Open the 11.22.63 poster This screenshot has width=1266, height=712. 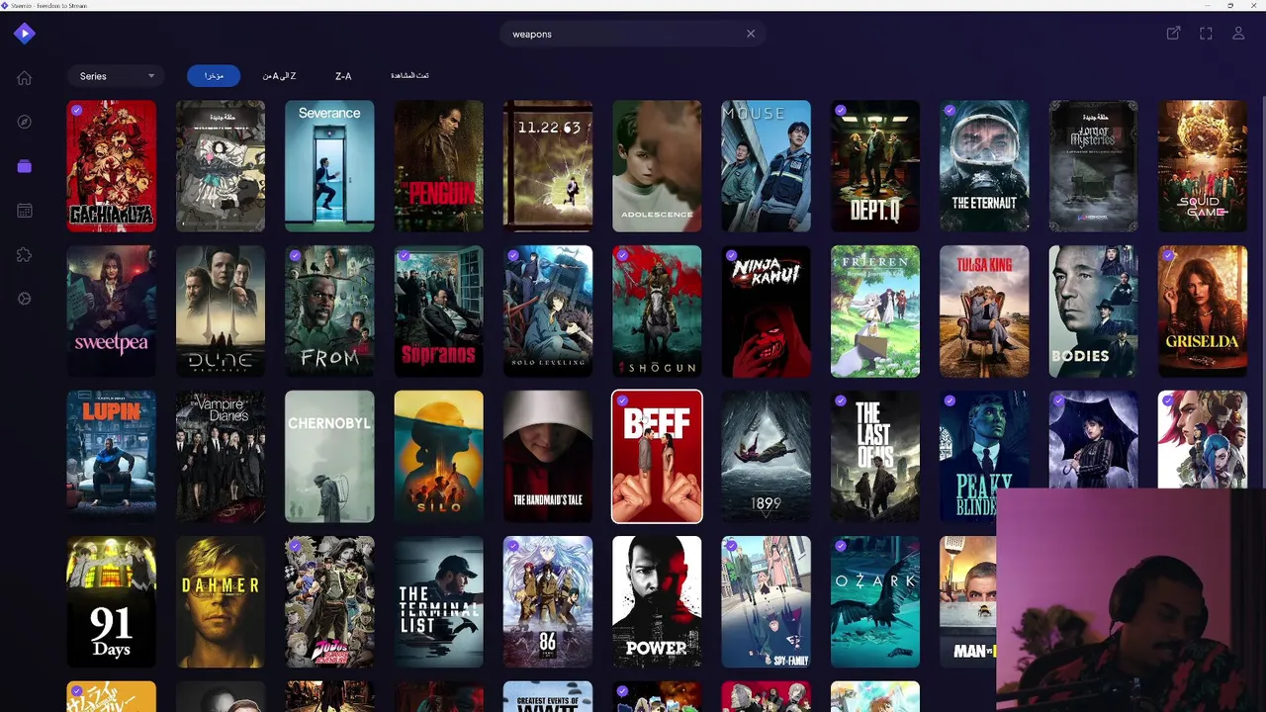pyautogui.click(x=548, y=166)
